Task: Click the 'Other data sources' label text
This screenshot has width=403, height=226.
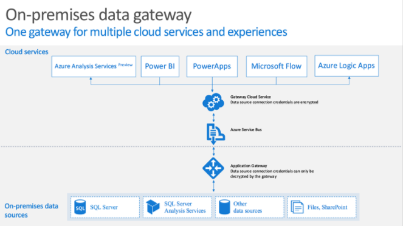Action: (x=247, y=207)
